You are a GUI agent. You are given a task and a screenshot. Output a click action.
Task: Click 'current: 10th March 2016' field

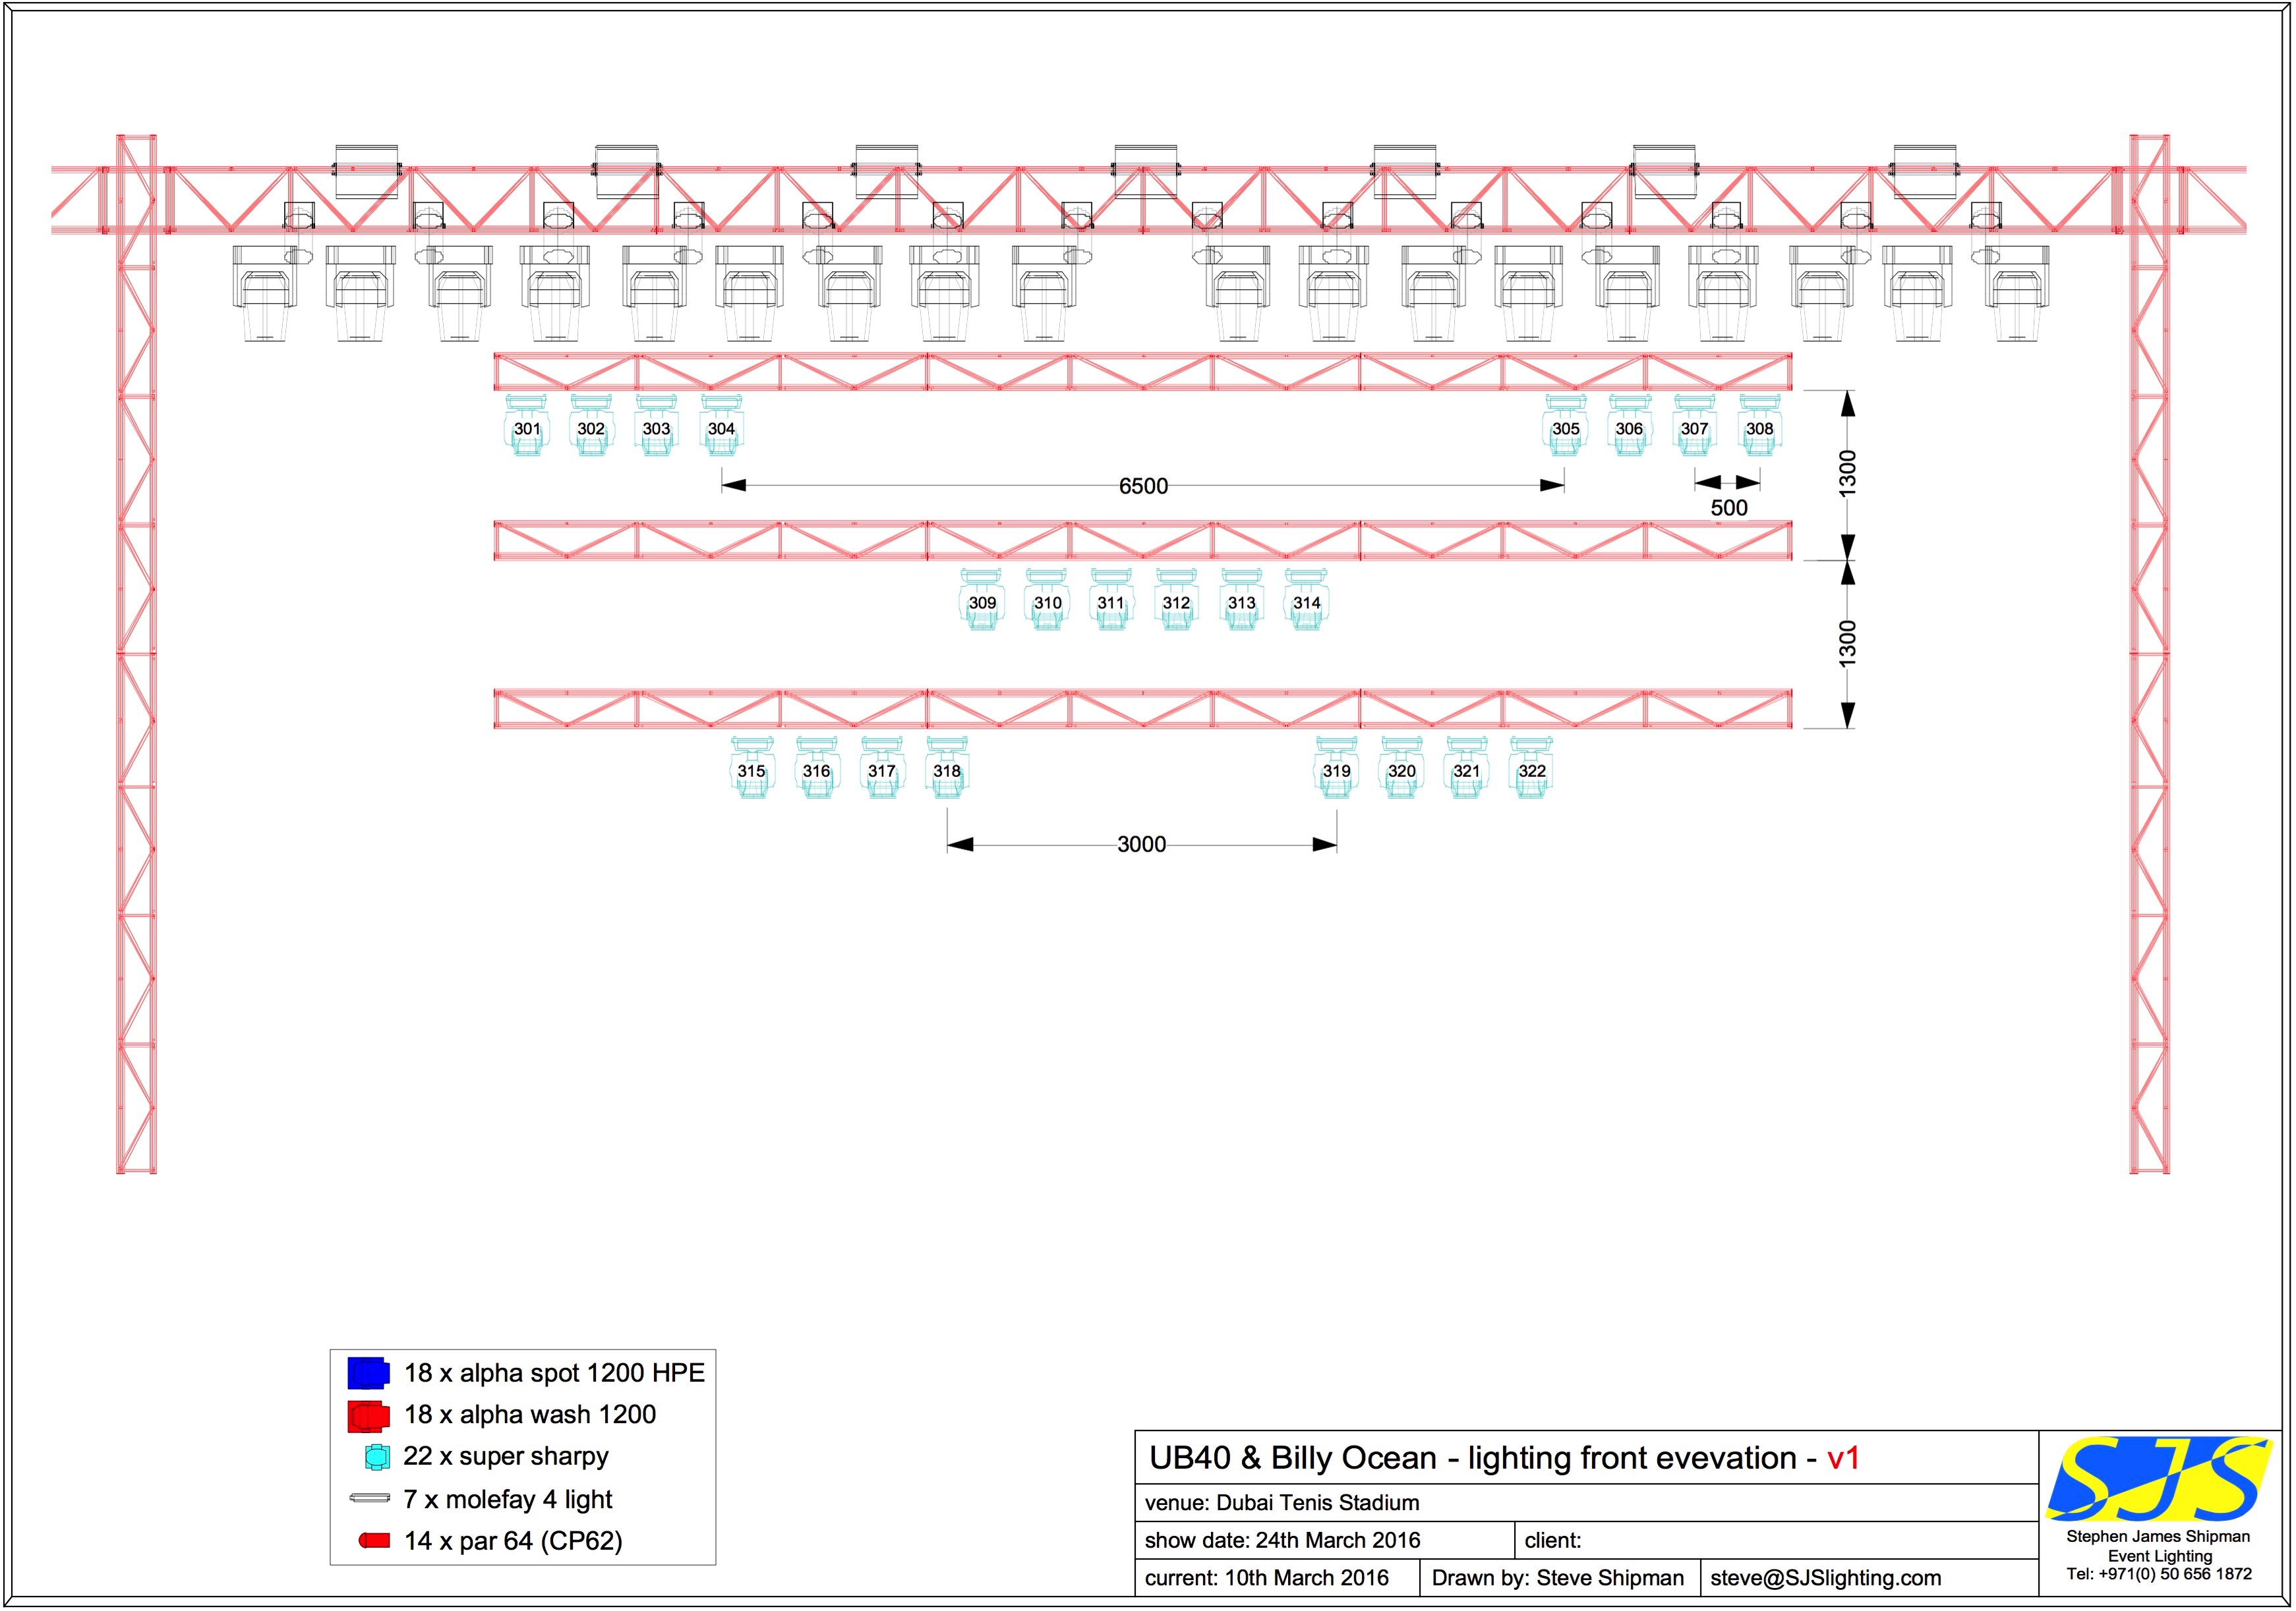pyautogui.click(x=1278, y=1578)
